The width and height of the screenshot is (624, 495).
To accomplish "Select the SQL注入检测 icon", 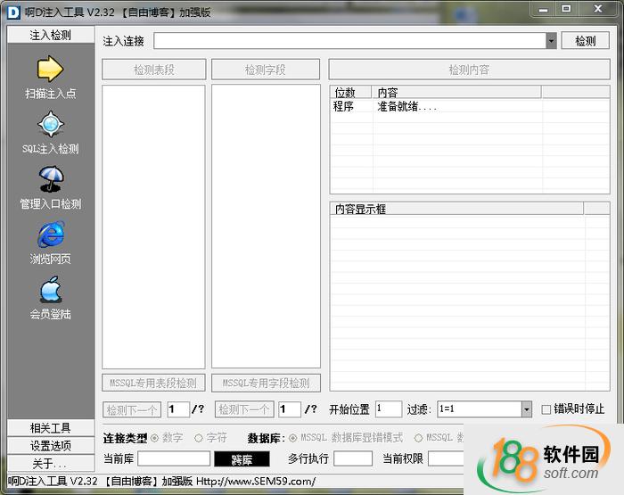I will (x=50, y=124).
